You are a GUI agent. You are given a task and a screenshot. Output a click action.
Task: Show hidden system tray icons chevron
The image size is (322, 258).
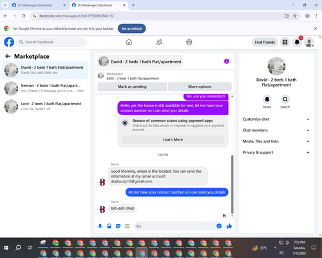(x=275, y=248)
